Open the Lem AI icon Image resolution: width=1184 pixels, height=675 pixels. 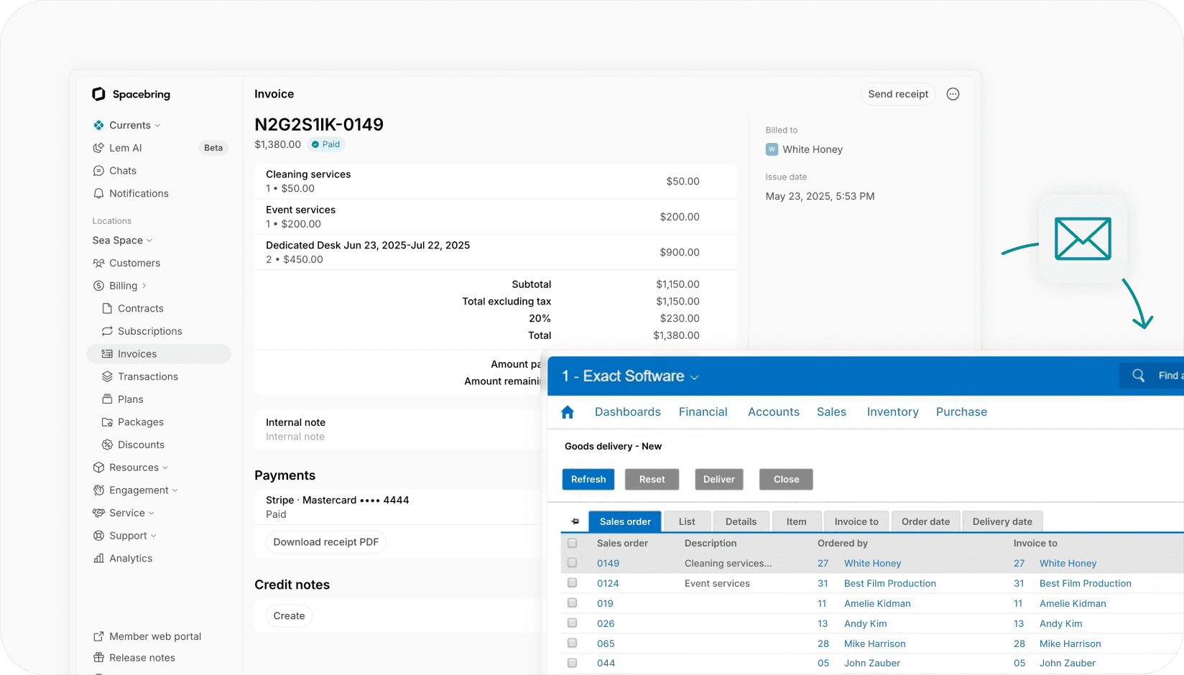tap(98, 148)
